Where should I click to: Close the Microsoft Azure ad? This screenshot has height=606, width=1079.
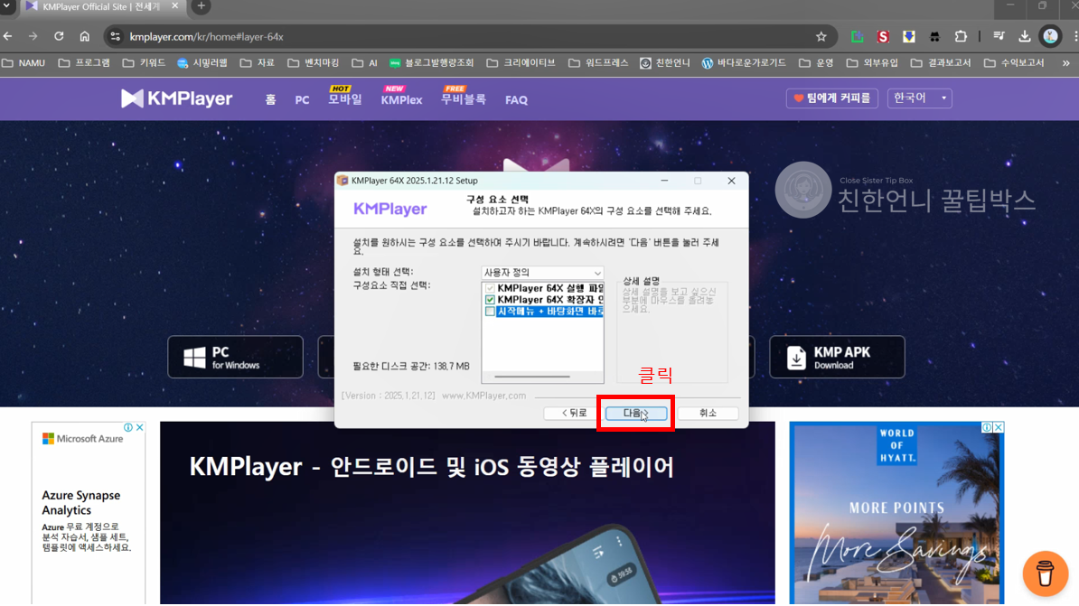coord(140,427)
